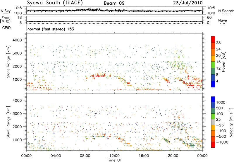Viewport: 234px width, 162px height.
Task: Click the '20:00' time tick label
Action: (173, 156)
